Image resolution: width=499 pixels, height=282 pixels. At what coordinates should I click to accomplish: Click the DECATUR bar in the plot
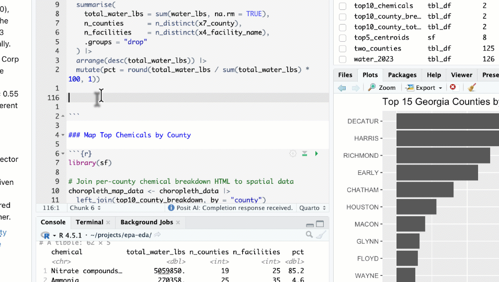[x=447, y=121]
